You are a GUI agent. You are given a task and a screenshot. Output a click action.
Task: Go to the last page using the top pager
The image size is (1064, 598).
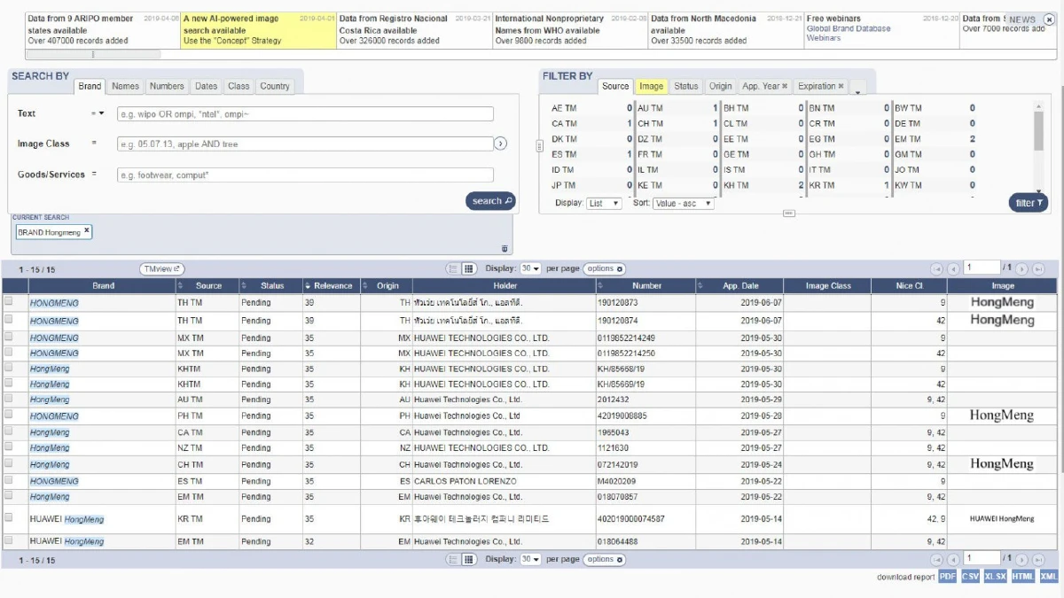1038,269
